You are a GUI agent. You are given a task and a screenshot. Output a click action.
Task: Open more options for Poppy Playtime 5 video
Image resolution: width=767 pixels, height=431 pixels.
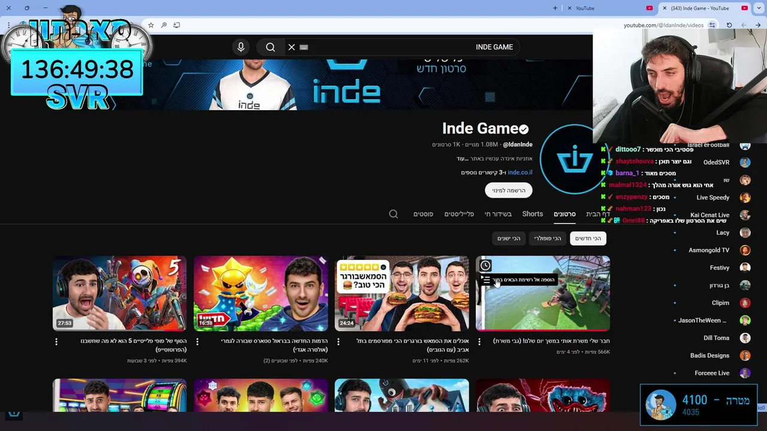click(x=56, y=342)
